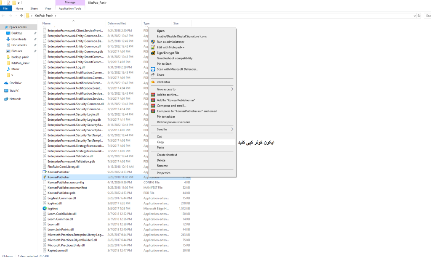Image resolution: width=431 pixels, height=257 pixels.
Task: Select the KowsarPublisher.exe.config file
Action: [x=66, y=183]
